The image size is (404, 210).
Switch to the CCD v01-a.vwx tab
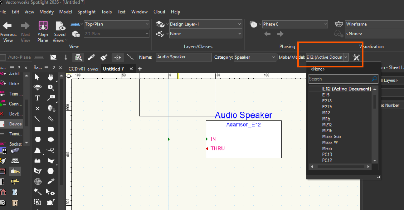click(83, 69)
